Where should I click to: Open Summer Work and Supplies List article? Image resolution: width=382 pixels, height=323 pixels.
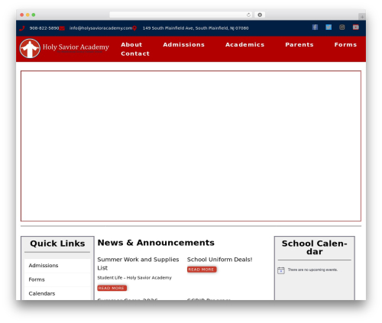(138, 263)
